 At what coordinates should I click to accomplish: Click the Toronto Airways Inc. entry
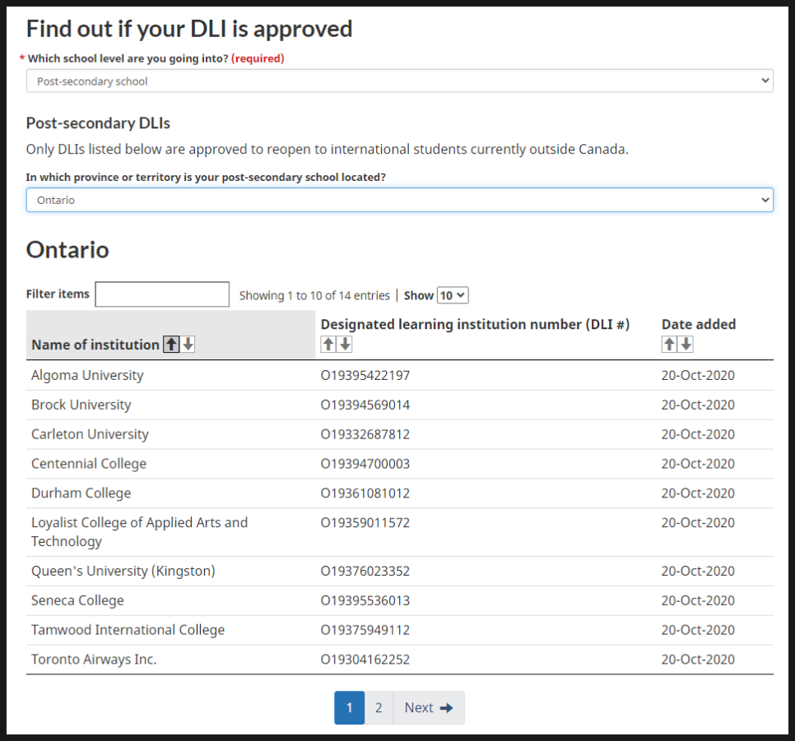tap(94, 660)
